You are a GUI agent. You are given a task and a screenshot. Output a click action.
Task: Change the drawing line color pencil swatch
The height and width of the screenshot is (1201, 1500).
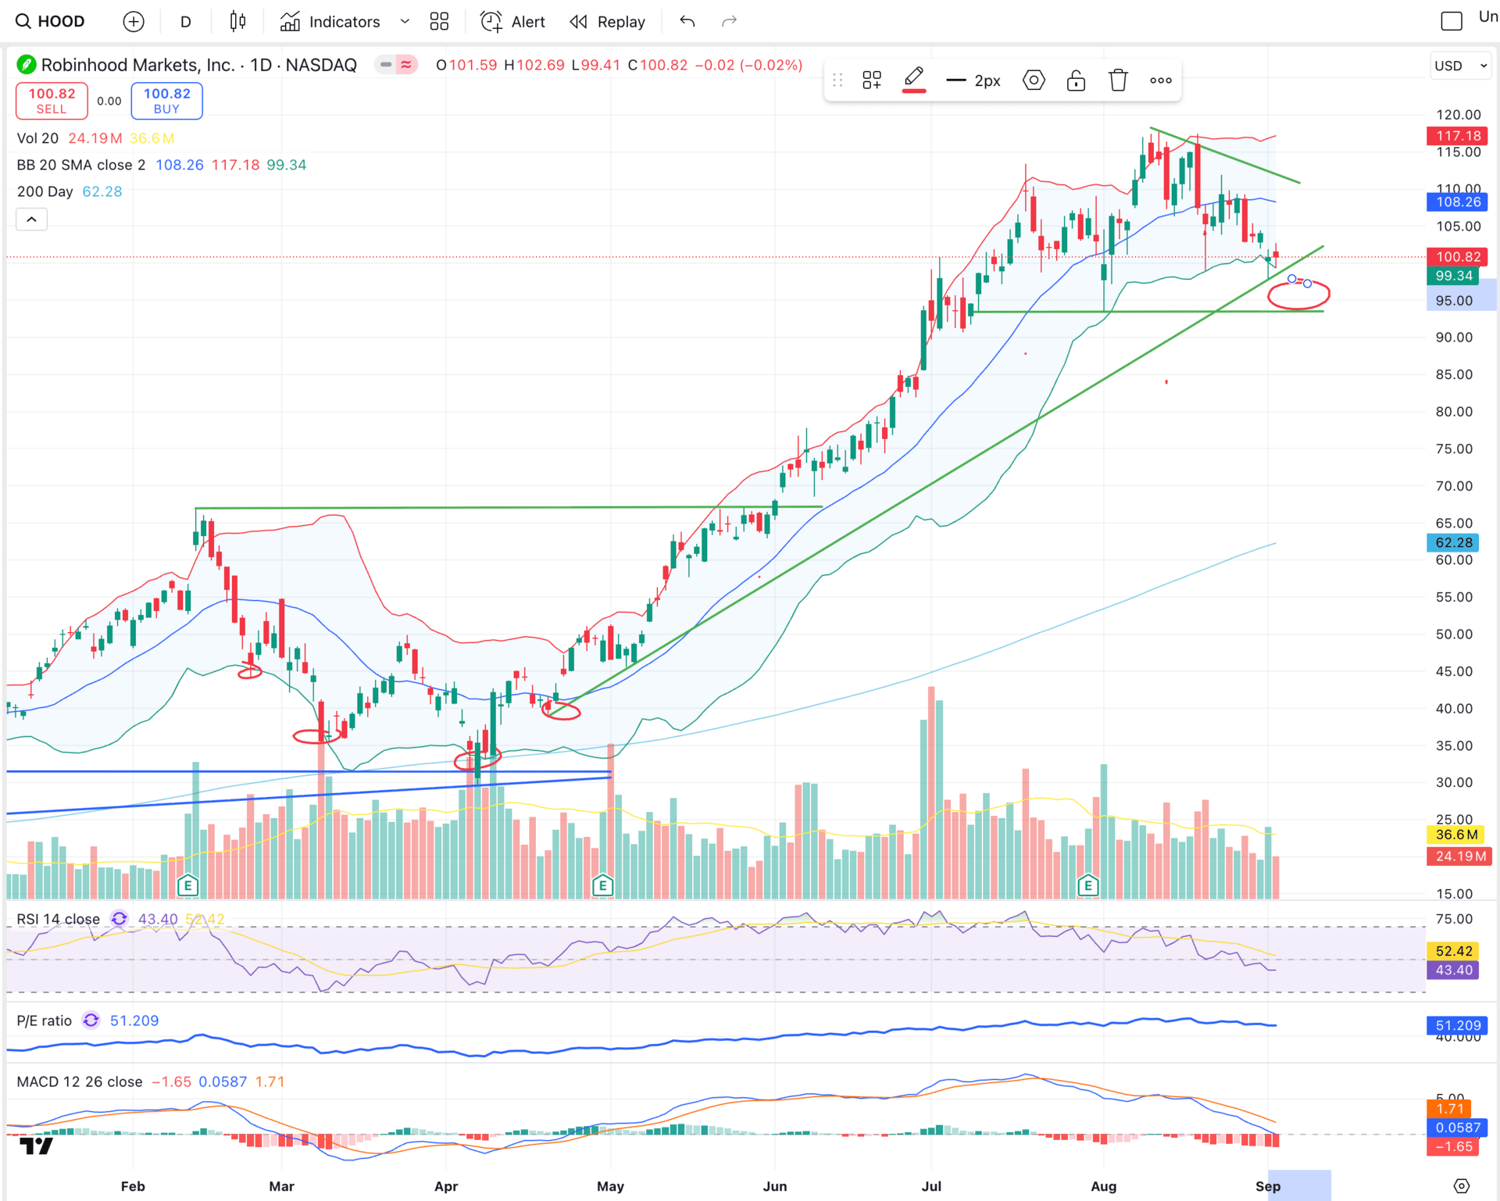[x=913, y=80]
